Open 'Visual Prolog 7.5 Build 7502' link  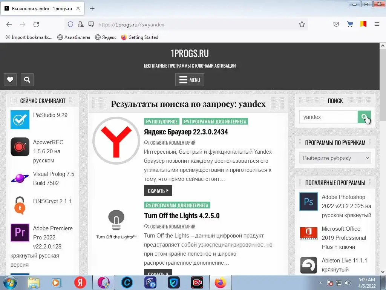tap(54, 179)
